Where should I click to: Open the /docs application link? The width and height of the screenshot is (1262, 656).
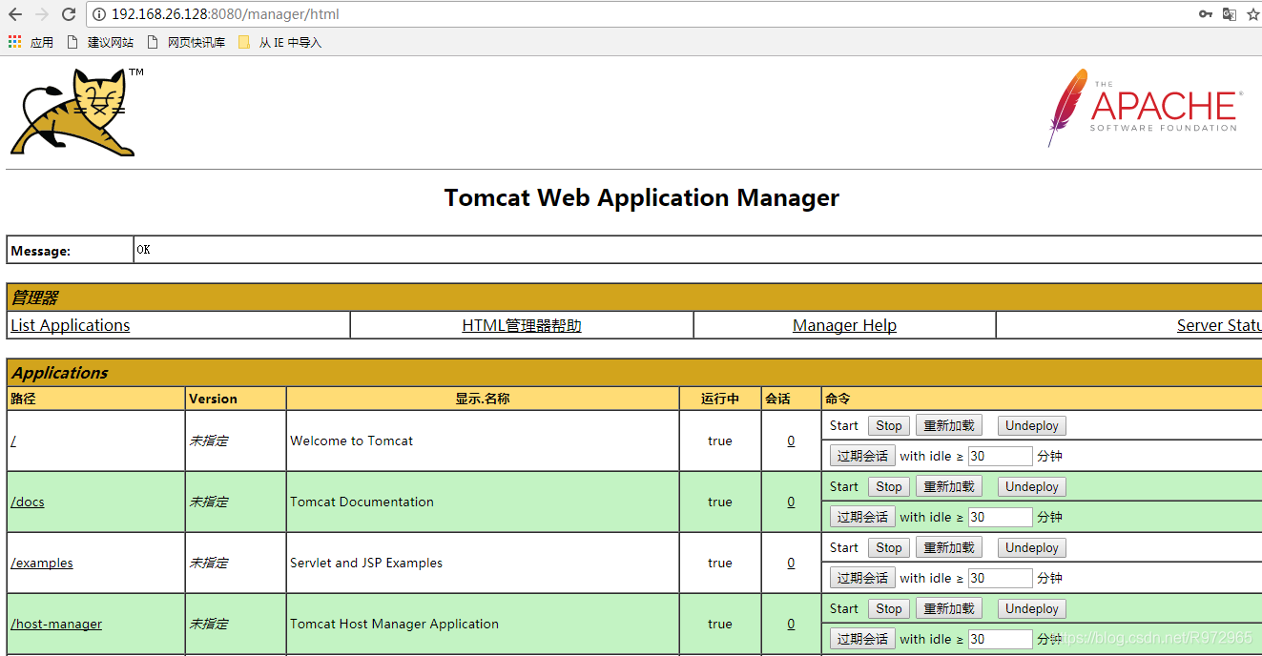28,502
